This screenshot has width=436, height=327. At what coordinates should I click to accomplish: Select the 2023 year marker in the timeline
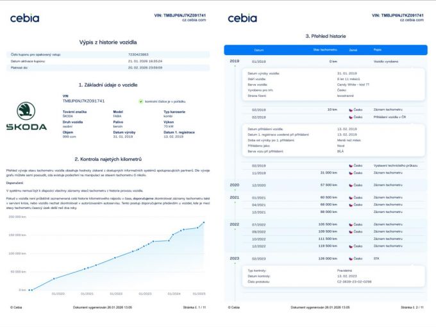point(234,259)
